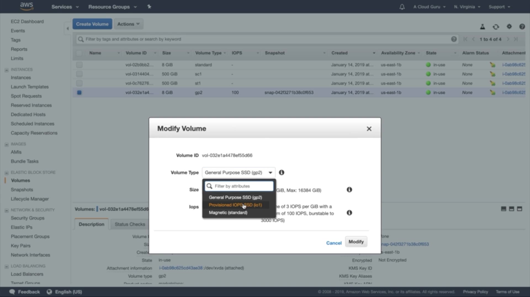The image size is (530, 297).
Task: Open the experiments flask icon
Action: (483, 27)
